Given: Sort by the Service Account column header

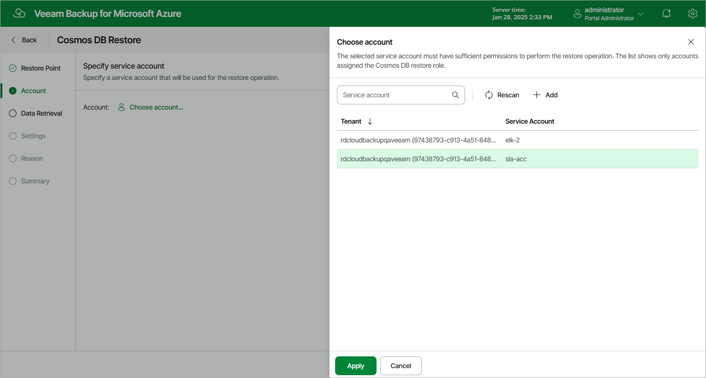Looking at the screenshot, I should click(529, 121).
